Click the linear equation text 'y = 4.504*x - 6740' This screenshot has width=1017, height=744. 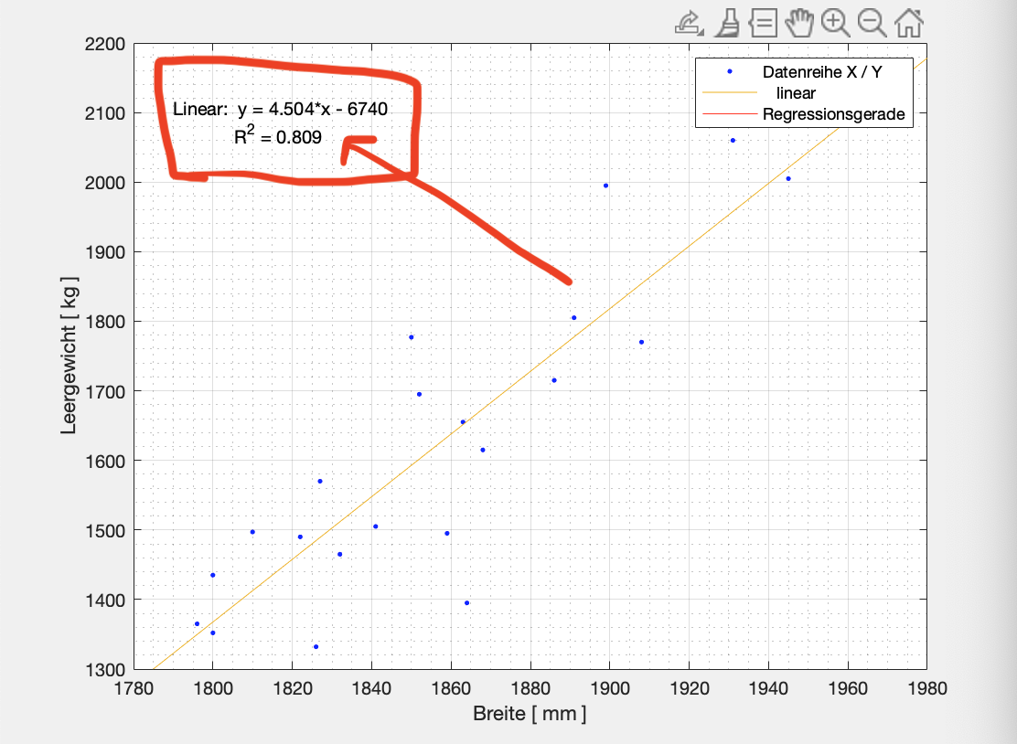[x=313, y=110]
